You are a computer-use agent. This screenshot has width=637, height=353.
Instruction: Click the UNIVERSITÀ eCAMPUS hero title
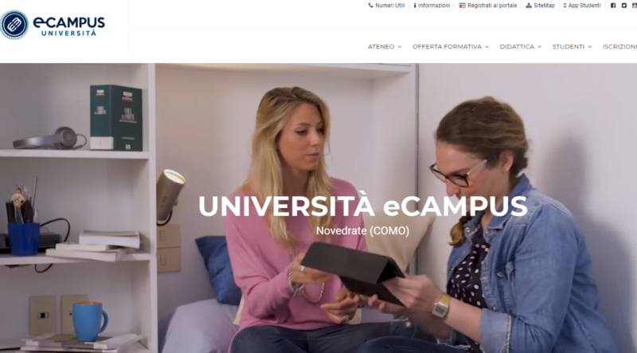[x=363, y=206]
